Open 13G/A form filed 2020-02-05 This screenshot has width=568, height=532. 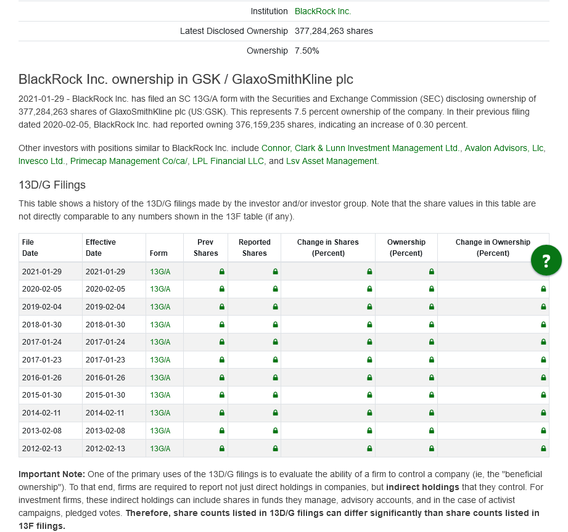click(160, 289)
